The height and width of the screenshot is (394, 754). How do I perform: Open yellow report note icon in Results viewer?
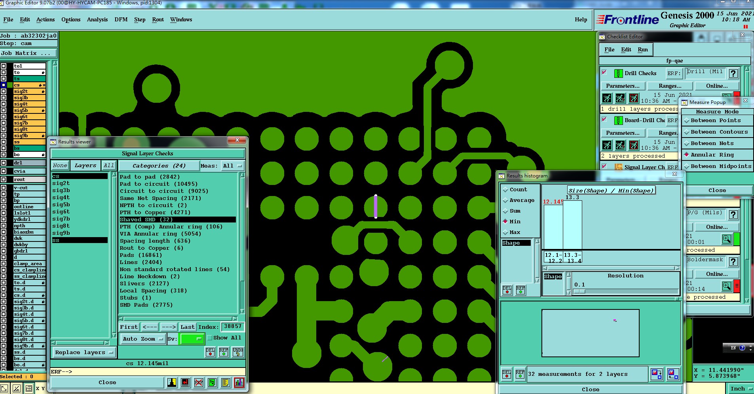tap(226, 382)
